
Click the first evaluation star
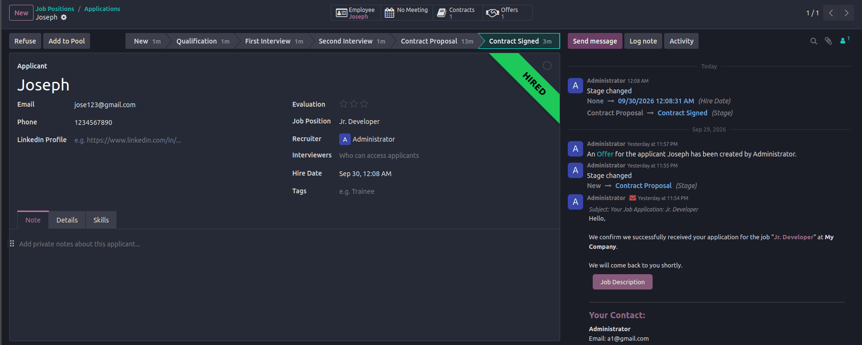tap(343, 104)
